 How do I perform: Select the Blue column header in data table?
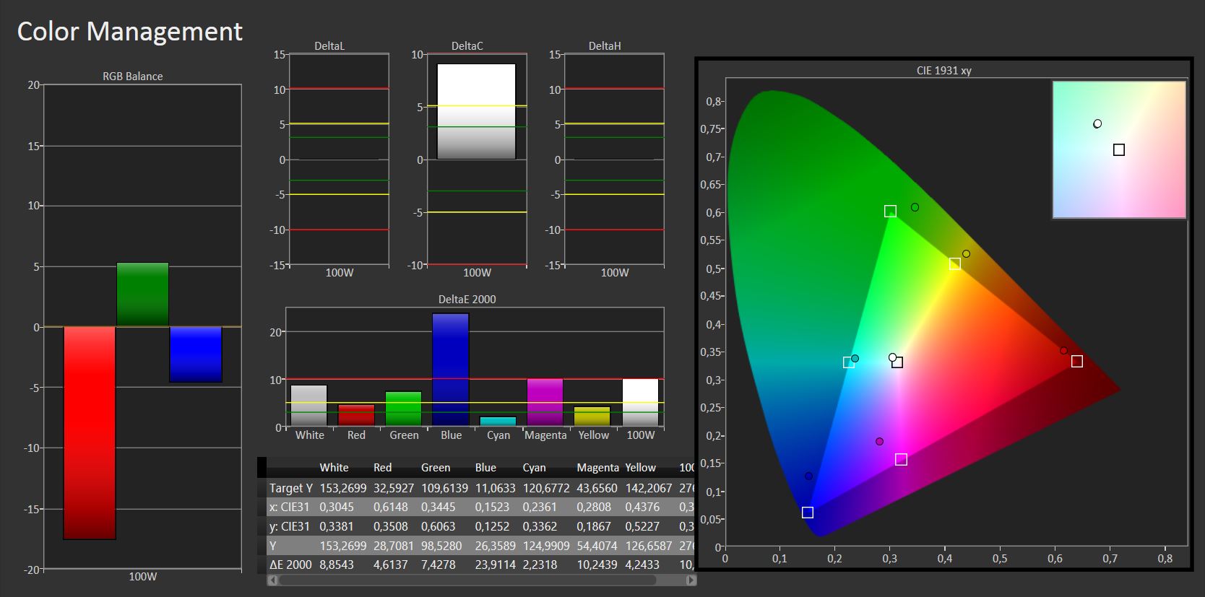(x=485, y=468)
